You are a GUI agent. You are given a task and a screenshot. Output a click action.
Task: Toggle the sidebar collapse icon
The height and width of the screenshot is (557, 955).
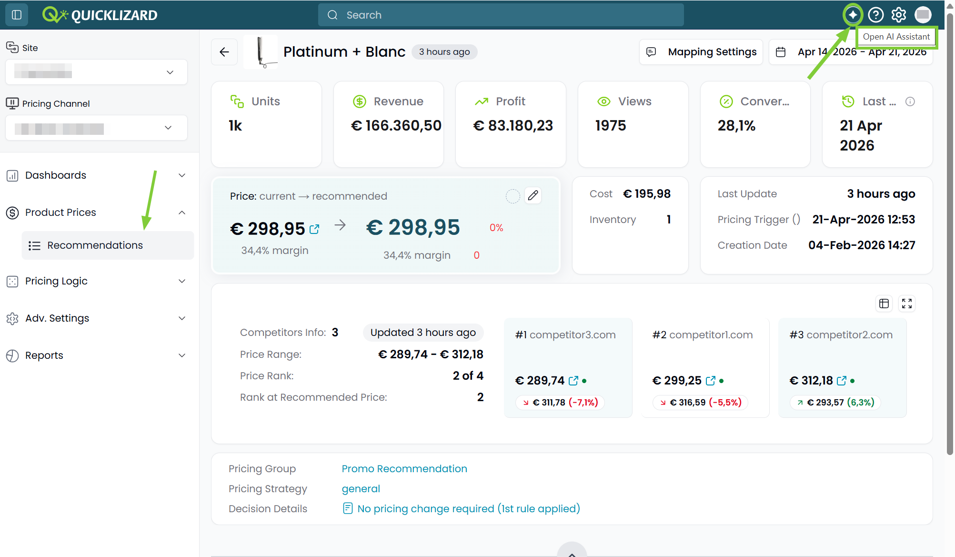pos(17,15)
